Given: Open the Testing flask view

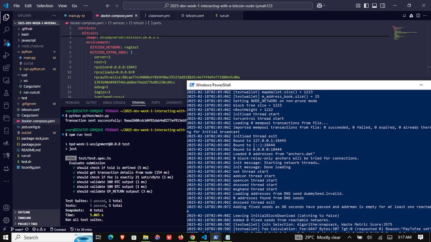Looking at the screenshot, I should coord(6,93).
